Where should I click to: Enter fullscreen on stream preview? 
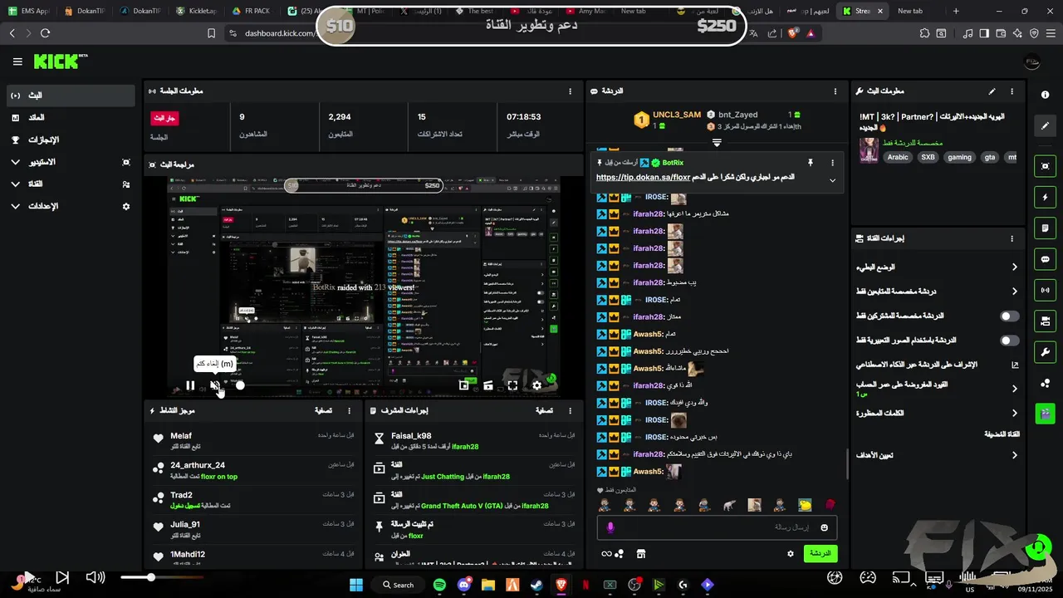click(x=512, y=385)
